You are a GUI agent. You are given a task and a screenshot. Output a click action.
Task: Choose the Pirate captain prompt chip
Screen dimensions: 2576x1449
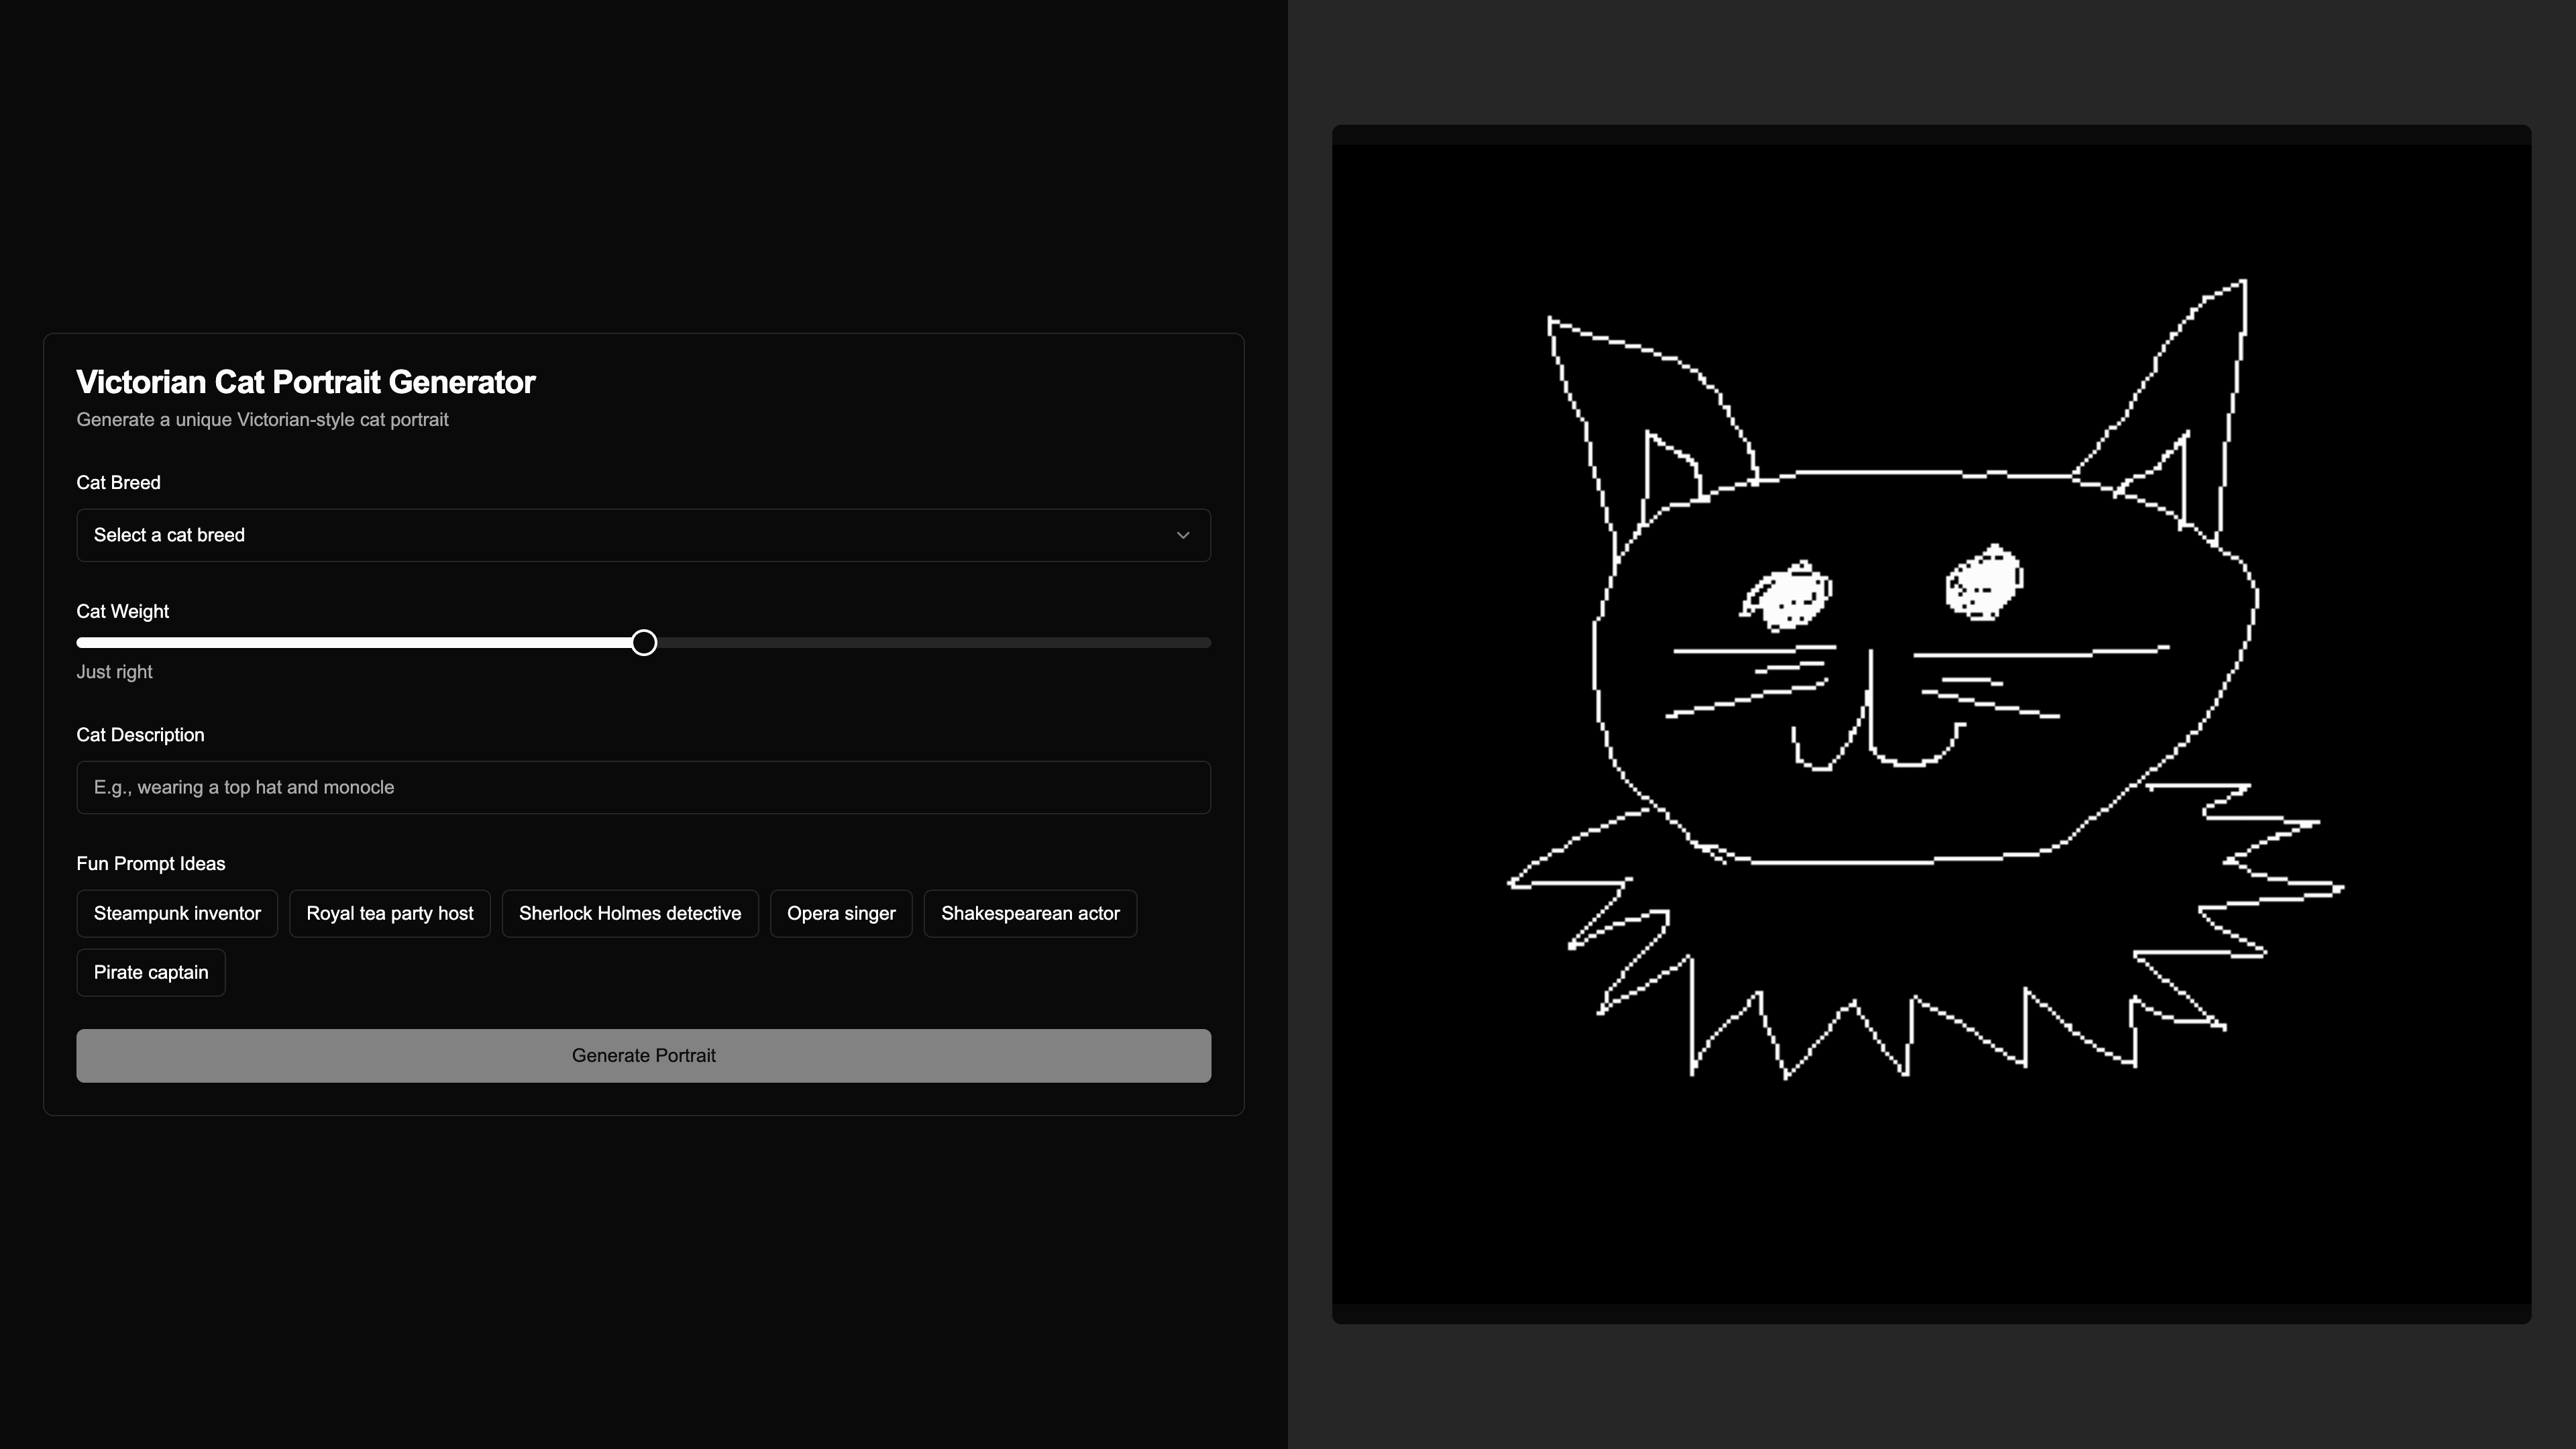click(x=151, y=972)
